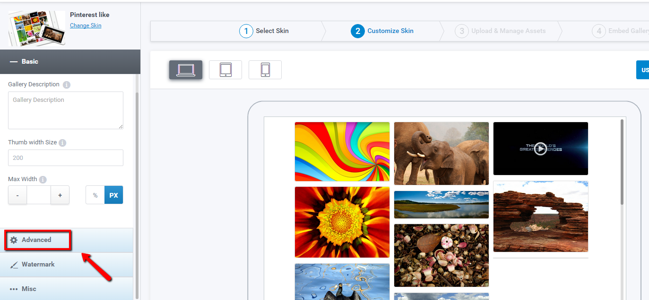This screenshot has height=300, width=649.
Task: Expand the Misc section
Action: click(29, 289)
